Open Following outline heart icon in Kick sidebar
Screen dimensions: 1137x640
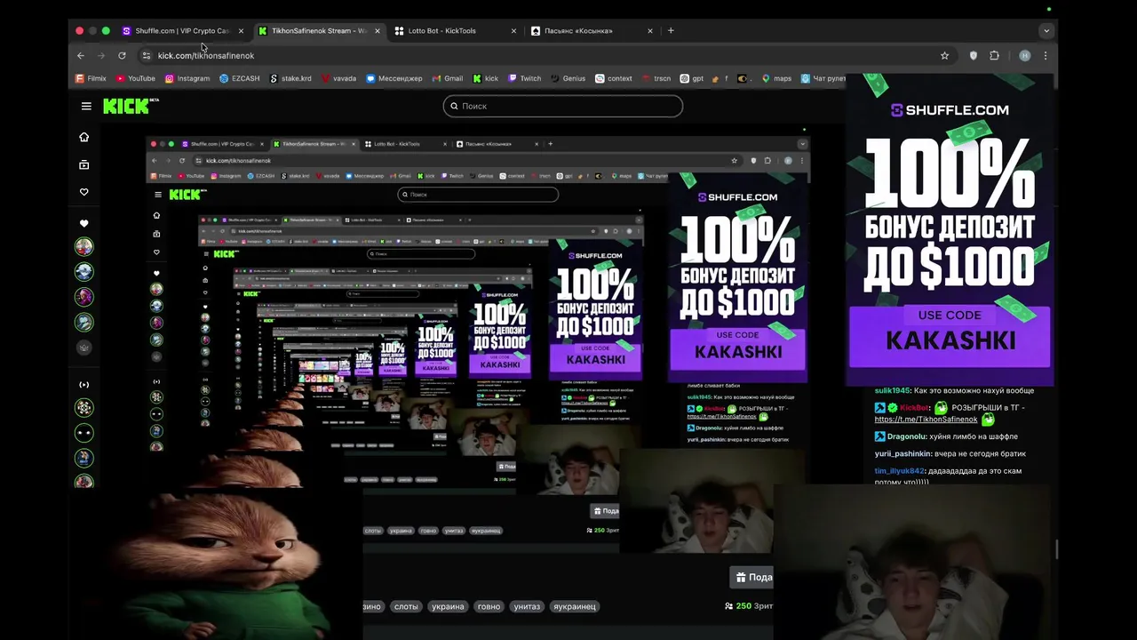coord(84,192)
